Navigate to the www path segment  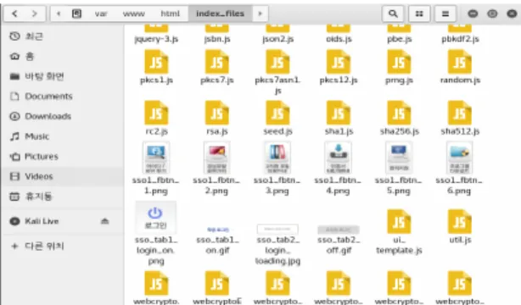(133, 14)
